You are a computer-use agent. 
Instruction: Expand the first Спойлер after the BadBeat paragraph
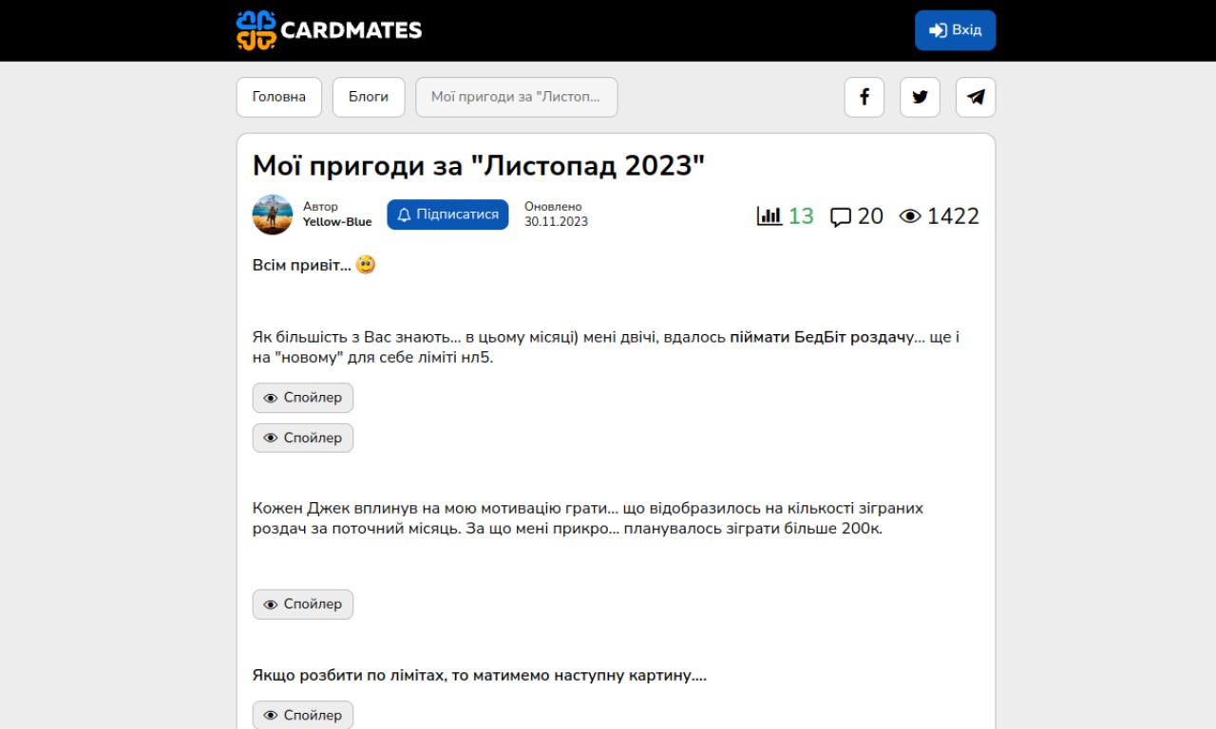[303, 398]
